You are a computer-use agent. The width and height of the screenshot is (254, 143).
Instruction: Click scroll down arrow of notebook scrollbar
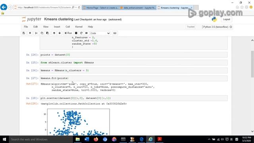coord(252,131)
